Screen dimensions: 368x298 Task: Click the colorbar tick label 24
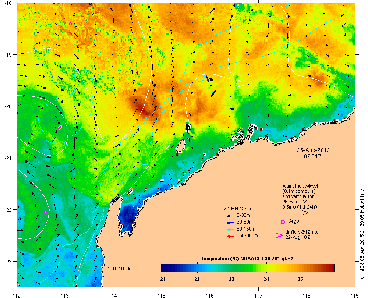[266, 279]
